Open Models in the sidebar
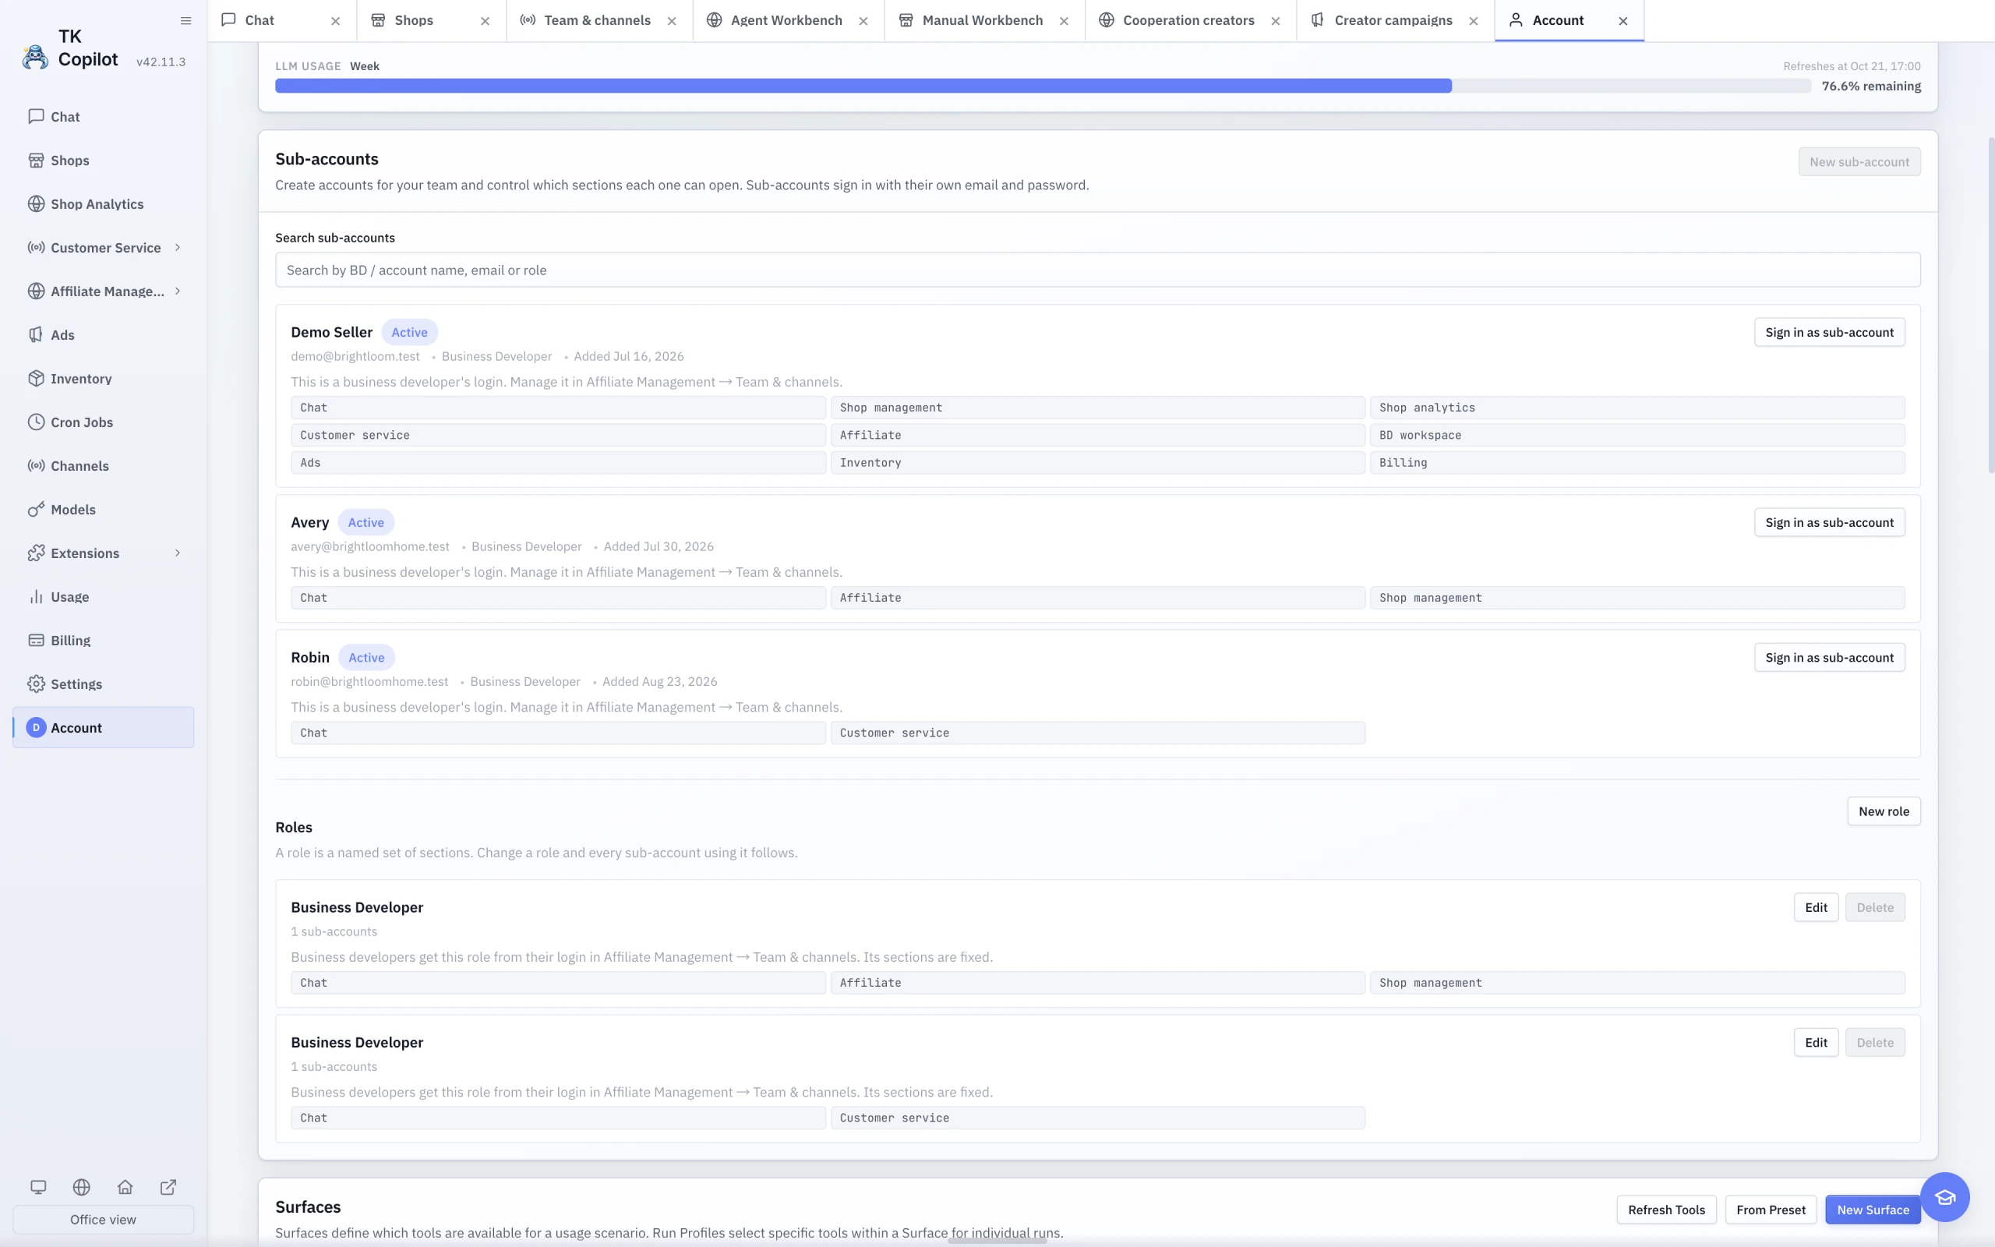The height and width of the screenshot is (1247, 1995). pyautogui.click(x=103, y=510)
